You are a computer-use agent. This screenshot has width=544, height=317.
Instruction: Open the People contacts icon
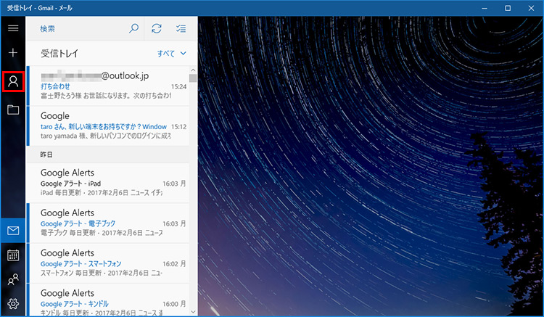pos(13,279)
